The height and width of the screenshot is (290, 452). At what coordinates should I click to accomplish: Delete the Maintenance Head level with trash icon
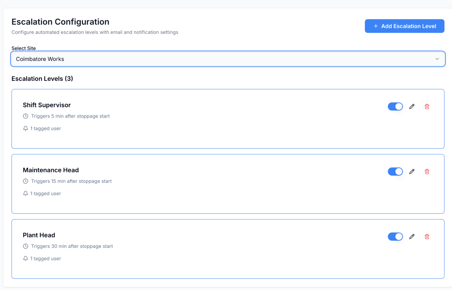pyautogui.click(x=427, y=171)
